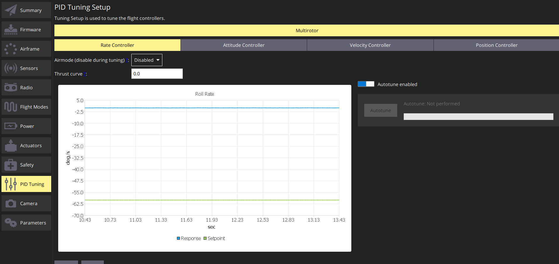Click the Roll Rate chart title
This screenshot has width=559, height=264.
[x=205, y=94]
